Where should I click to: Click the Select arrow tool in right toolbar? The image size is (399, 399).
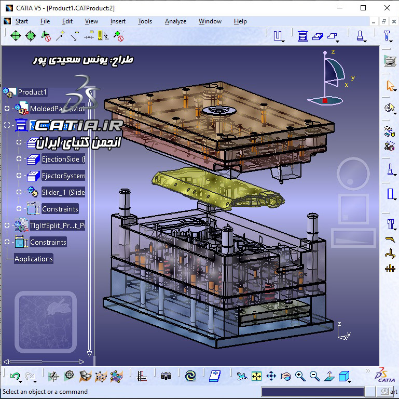point(390,86)
